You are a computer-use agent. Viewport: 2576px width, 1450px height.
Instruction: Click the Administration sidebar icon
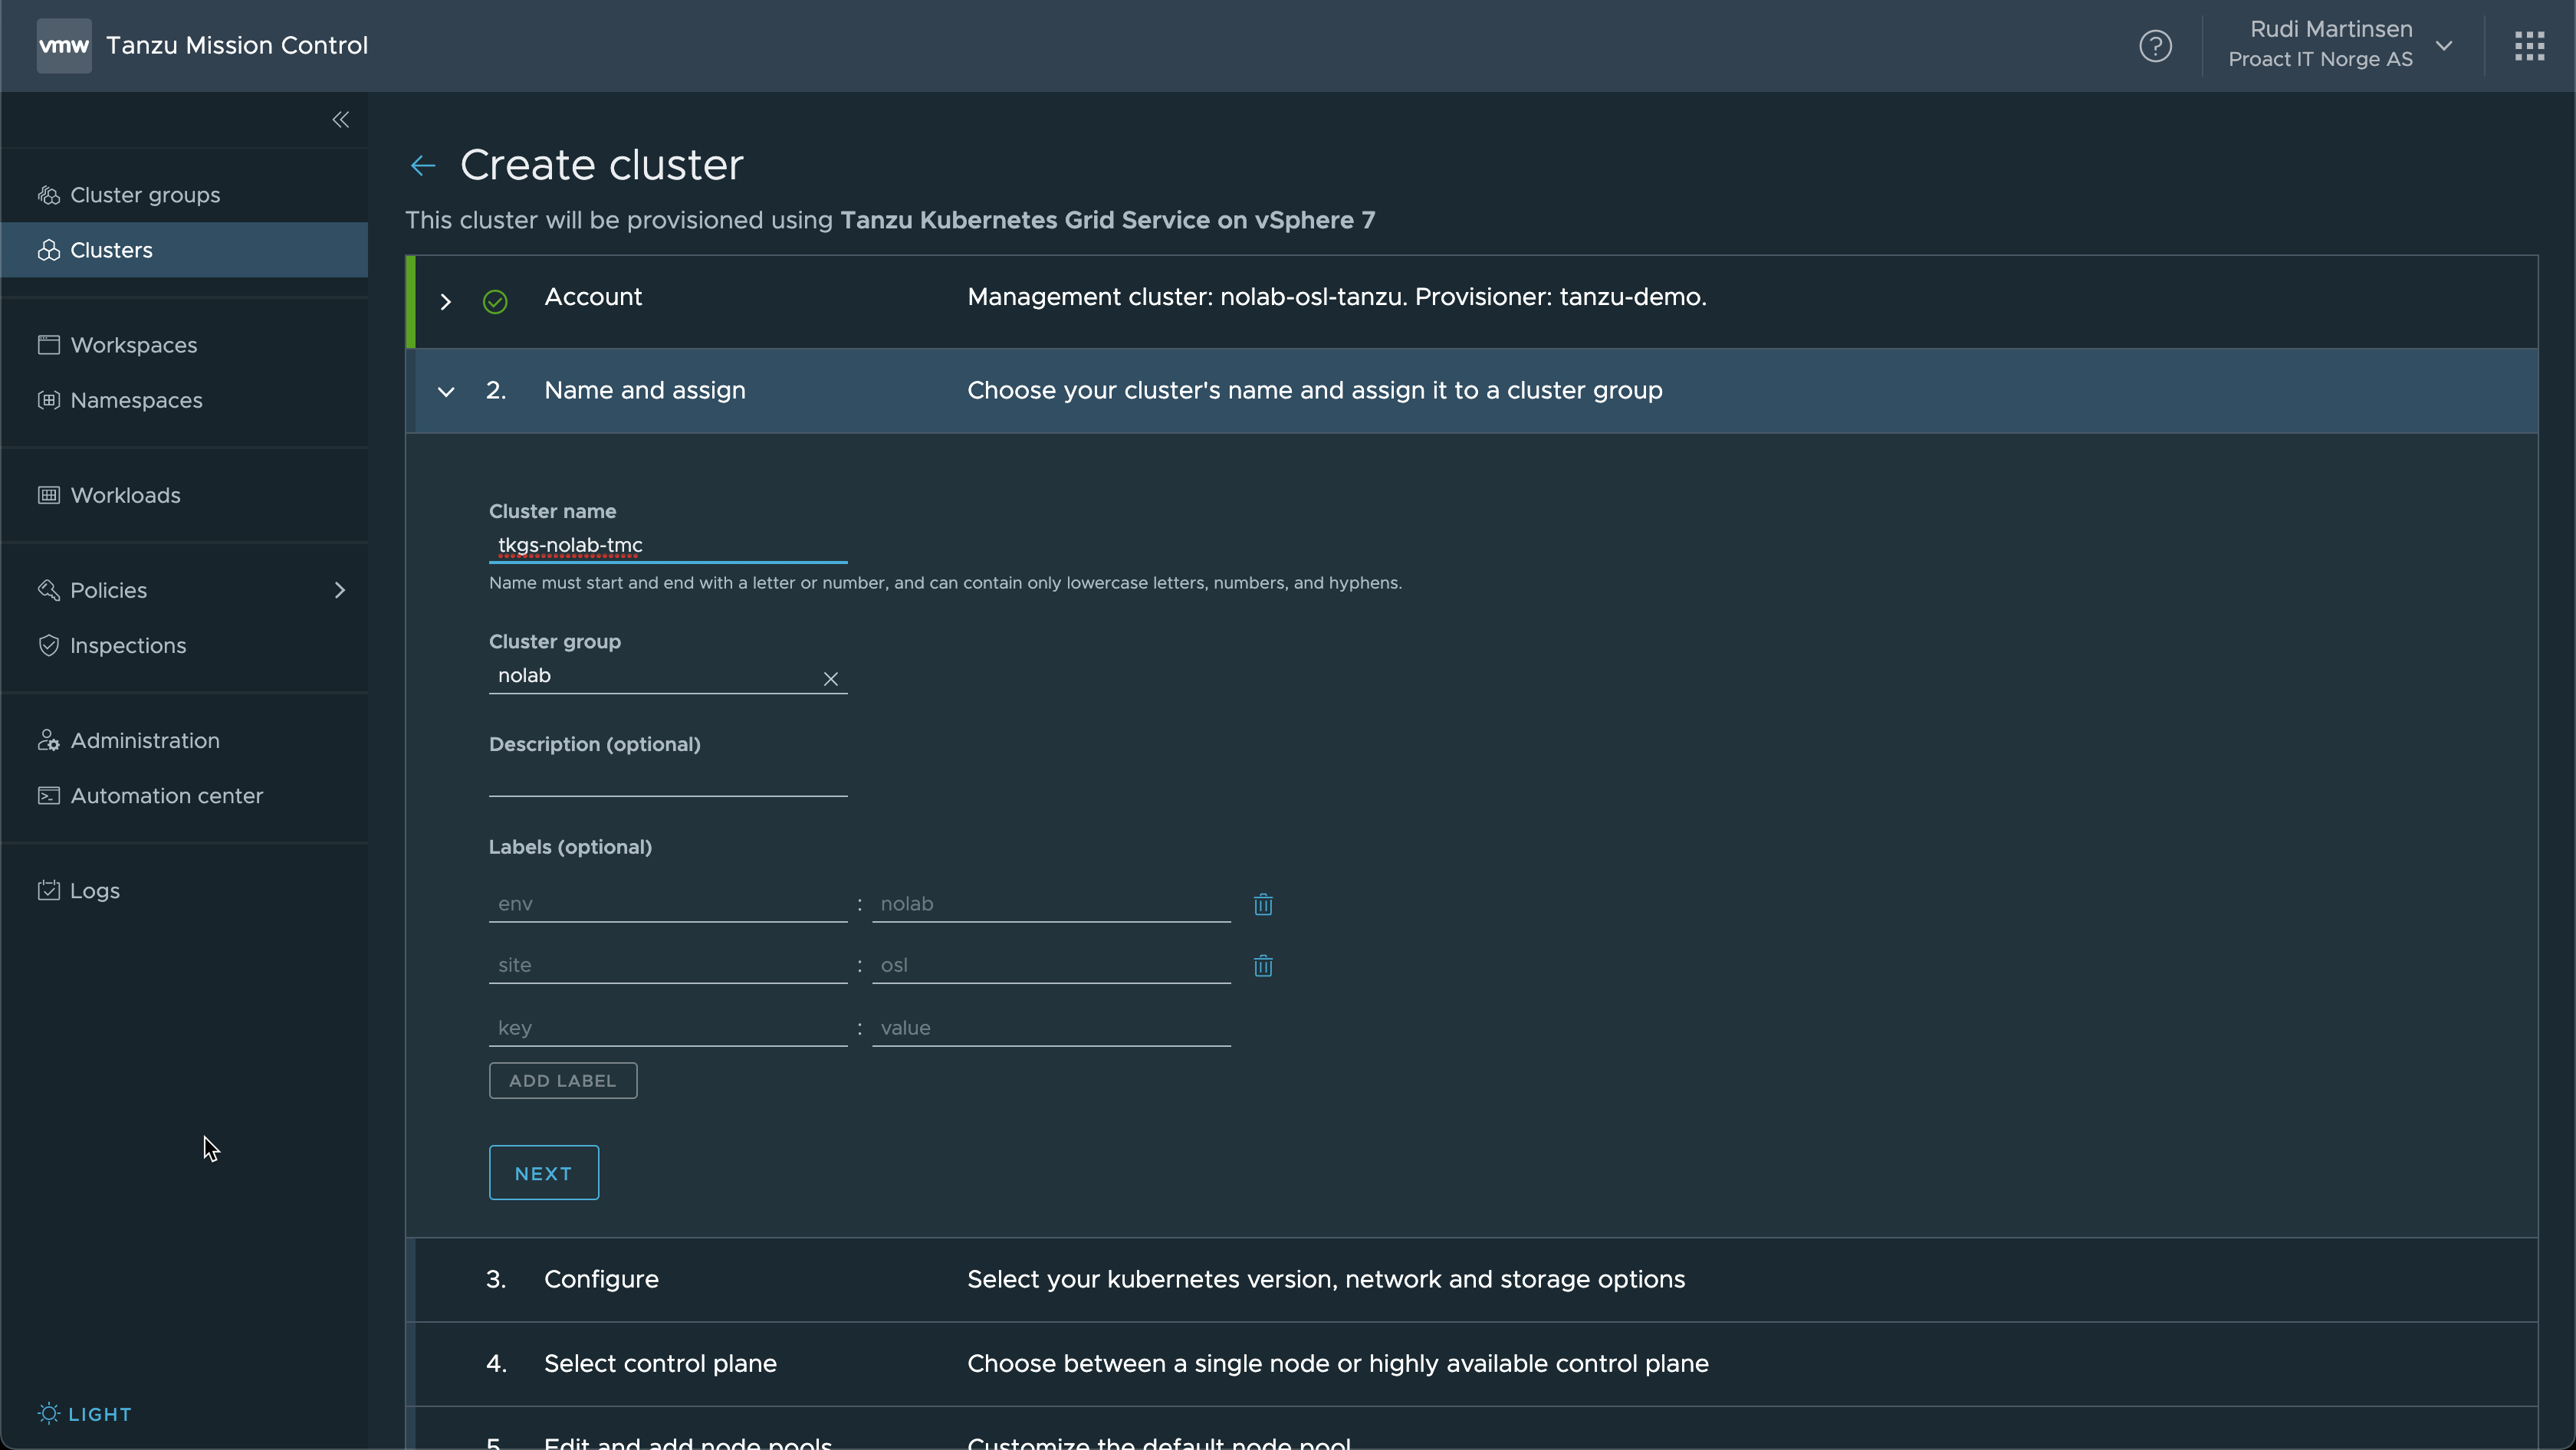click(x=48, y=739)
